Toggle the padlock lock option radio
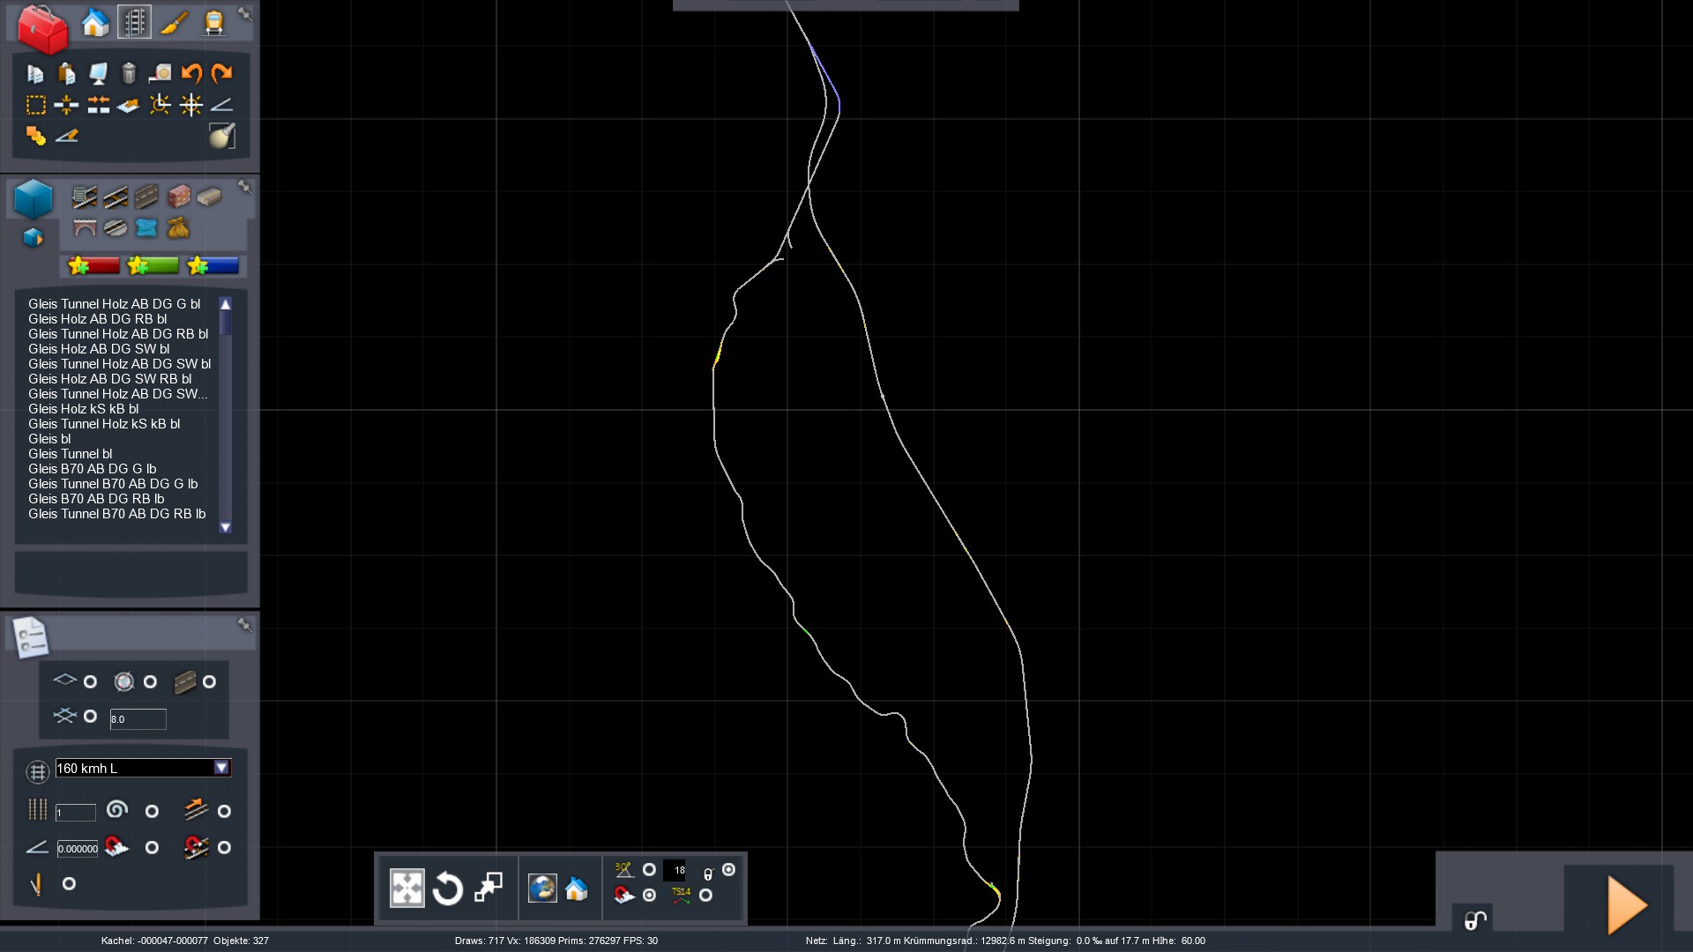1693x952 pixels. [728, 870]
